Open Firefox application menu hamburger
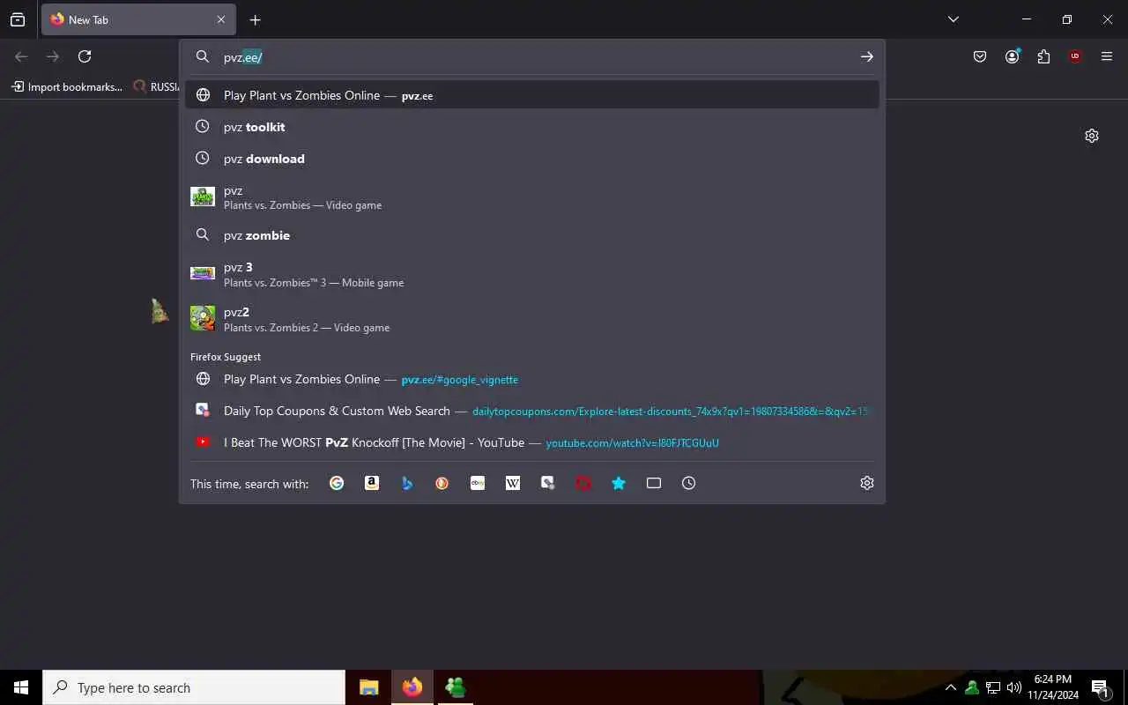 tap(1107, 56)
